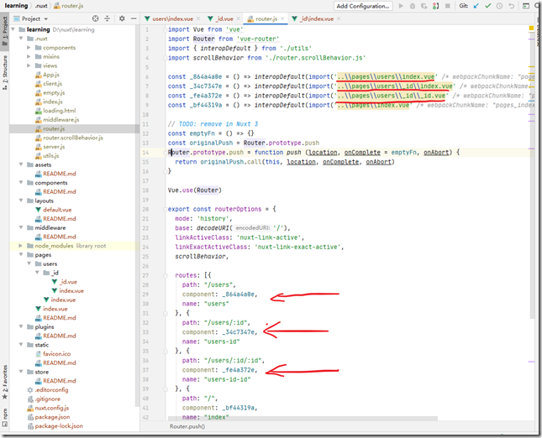Click the Run play icon in toolbar
Viewport: 542px width, 438px height.
pyautogui.click(x=401, y=6)
